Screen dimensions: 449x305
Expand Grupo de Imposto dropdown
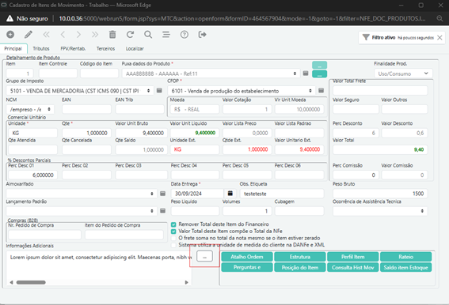pos(80,91)
